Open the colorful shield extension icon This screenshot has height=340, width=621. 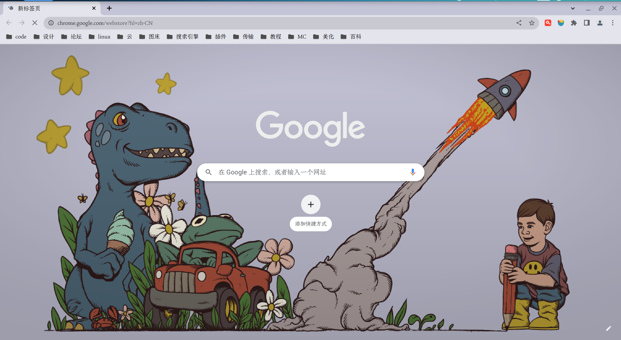[x=561, y=23]
